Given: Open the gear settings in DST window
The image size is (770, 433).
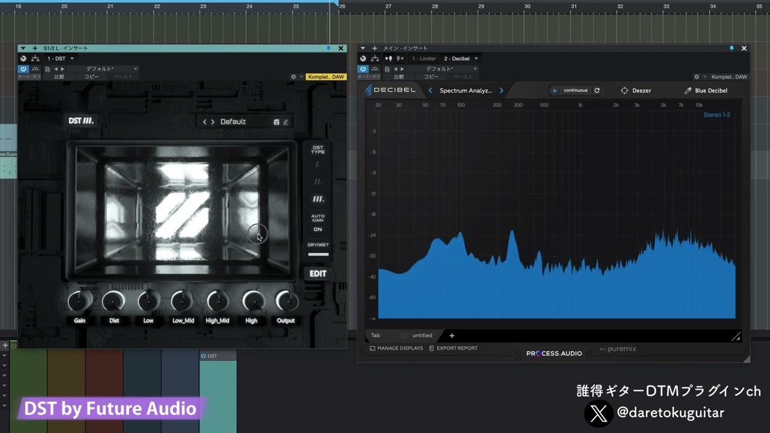Looking at the screenshot, I should [x=294, y=77].
